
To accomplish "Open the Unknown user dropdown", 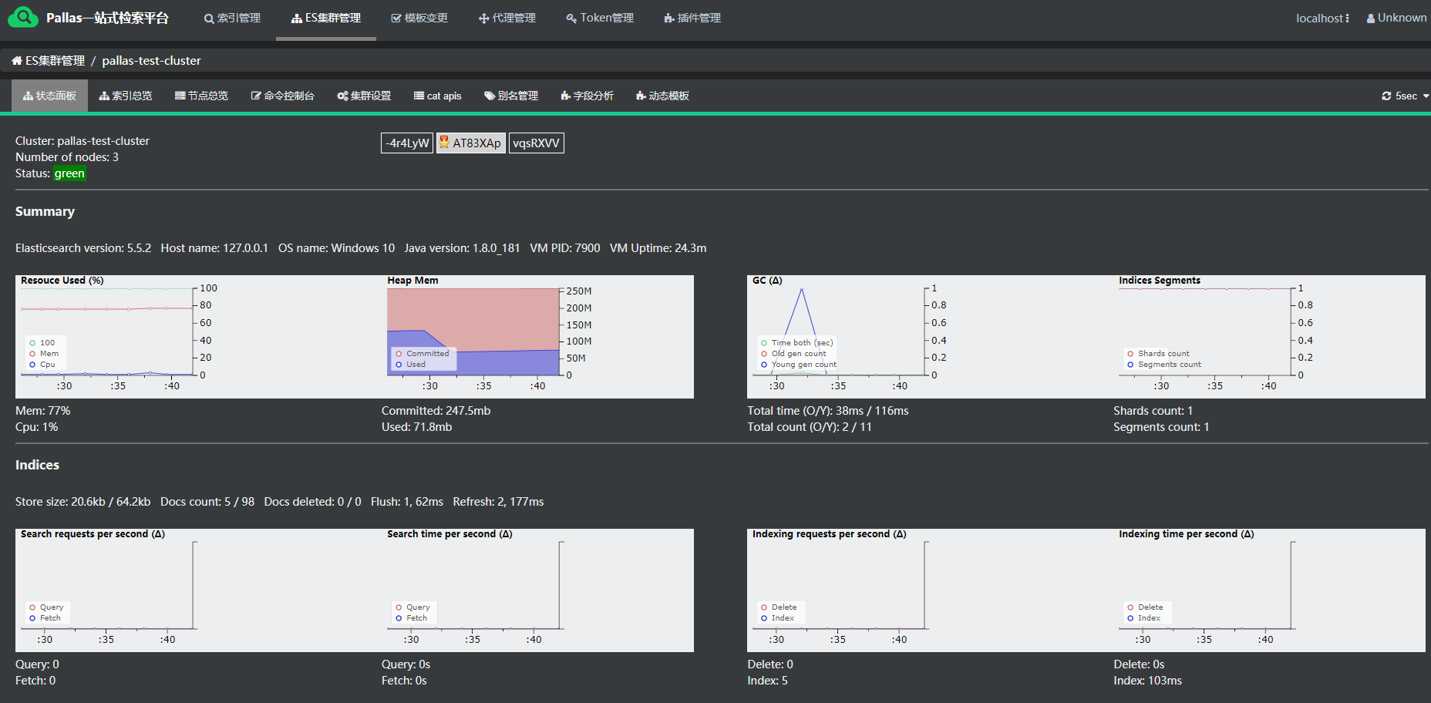I will coord(1401,18).
